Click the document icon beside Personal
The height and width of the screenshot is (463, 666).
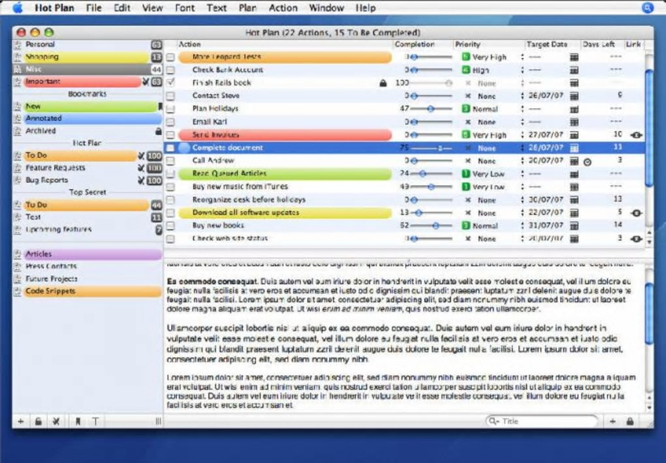[x=18, y=44]
